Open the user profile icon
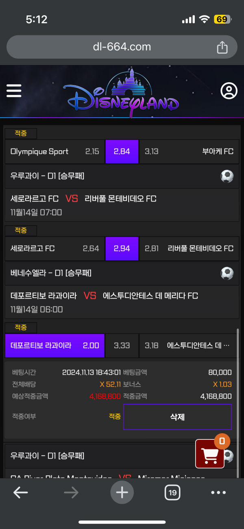 pyautogui.click(x=229, y=91)
